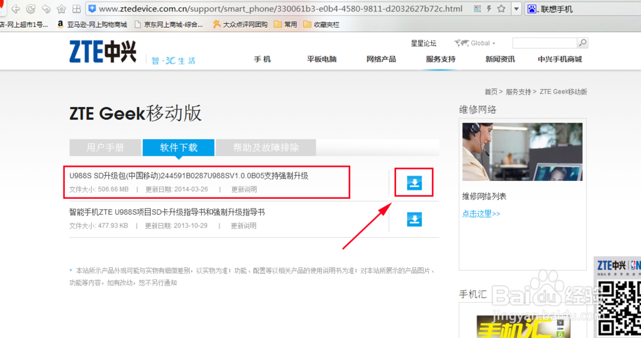Click the ZTE site search field

pos(544,43)
